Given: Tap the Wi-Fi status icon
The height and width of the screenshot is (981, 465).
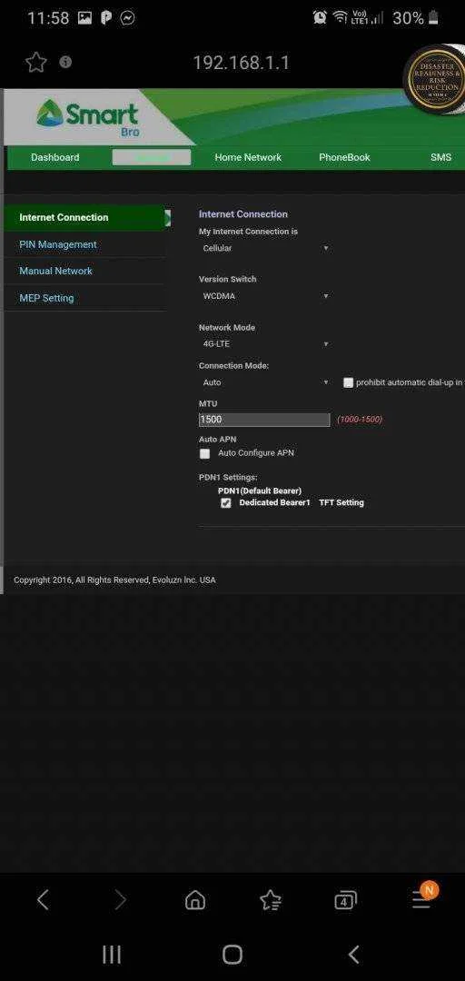Looking at the screenshot, I should [341, 17].
